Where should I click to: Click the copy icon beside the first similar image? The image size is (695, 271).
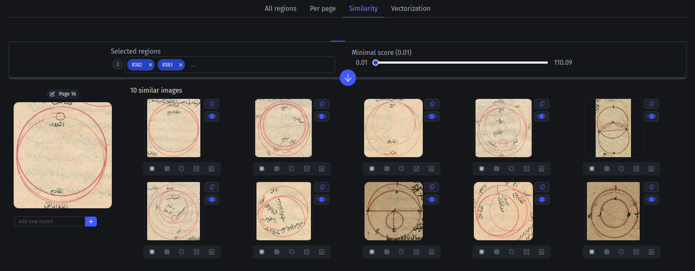coord(212,104)
